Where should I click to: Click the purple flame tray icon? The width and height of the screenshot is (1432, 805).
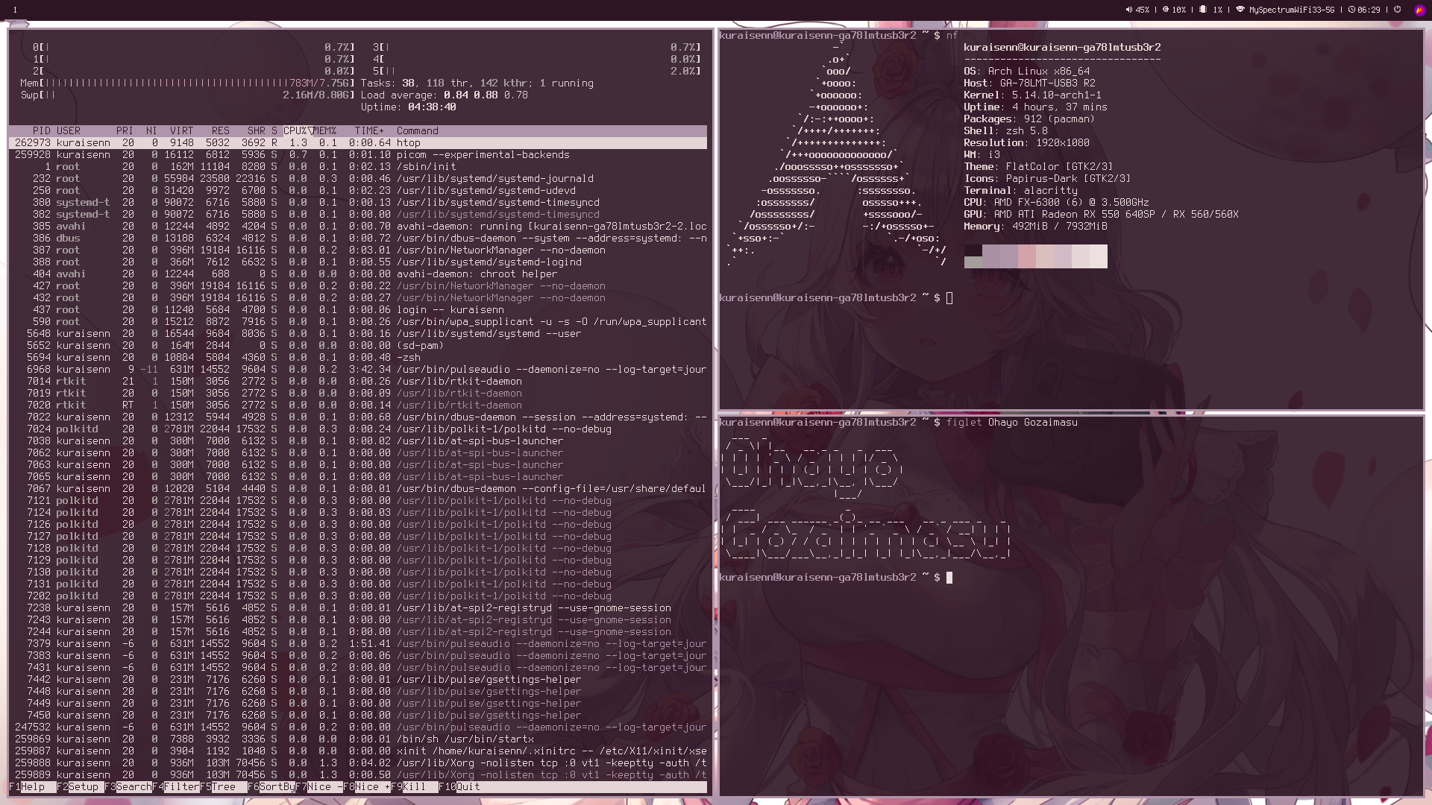pyautogui.click(x=1419, y=10)
